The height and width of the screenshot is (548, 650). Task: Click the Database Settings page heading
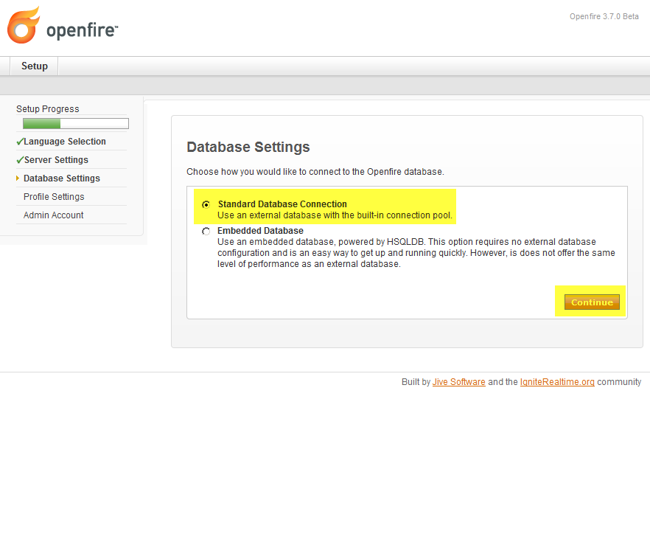pos(248,147)
